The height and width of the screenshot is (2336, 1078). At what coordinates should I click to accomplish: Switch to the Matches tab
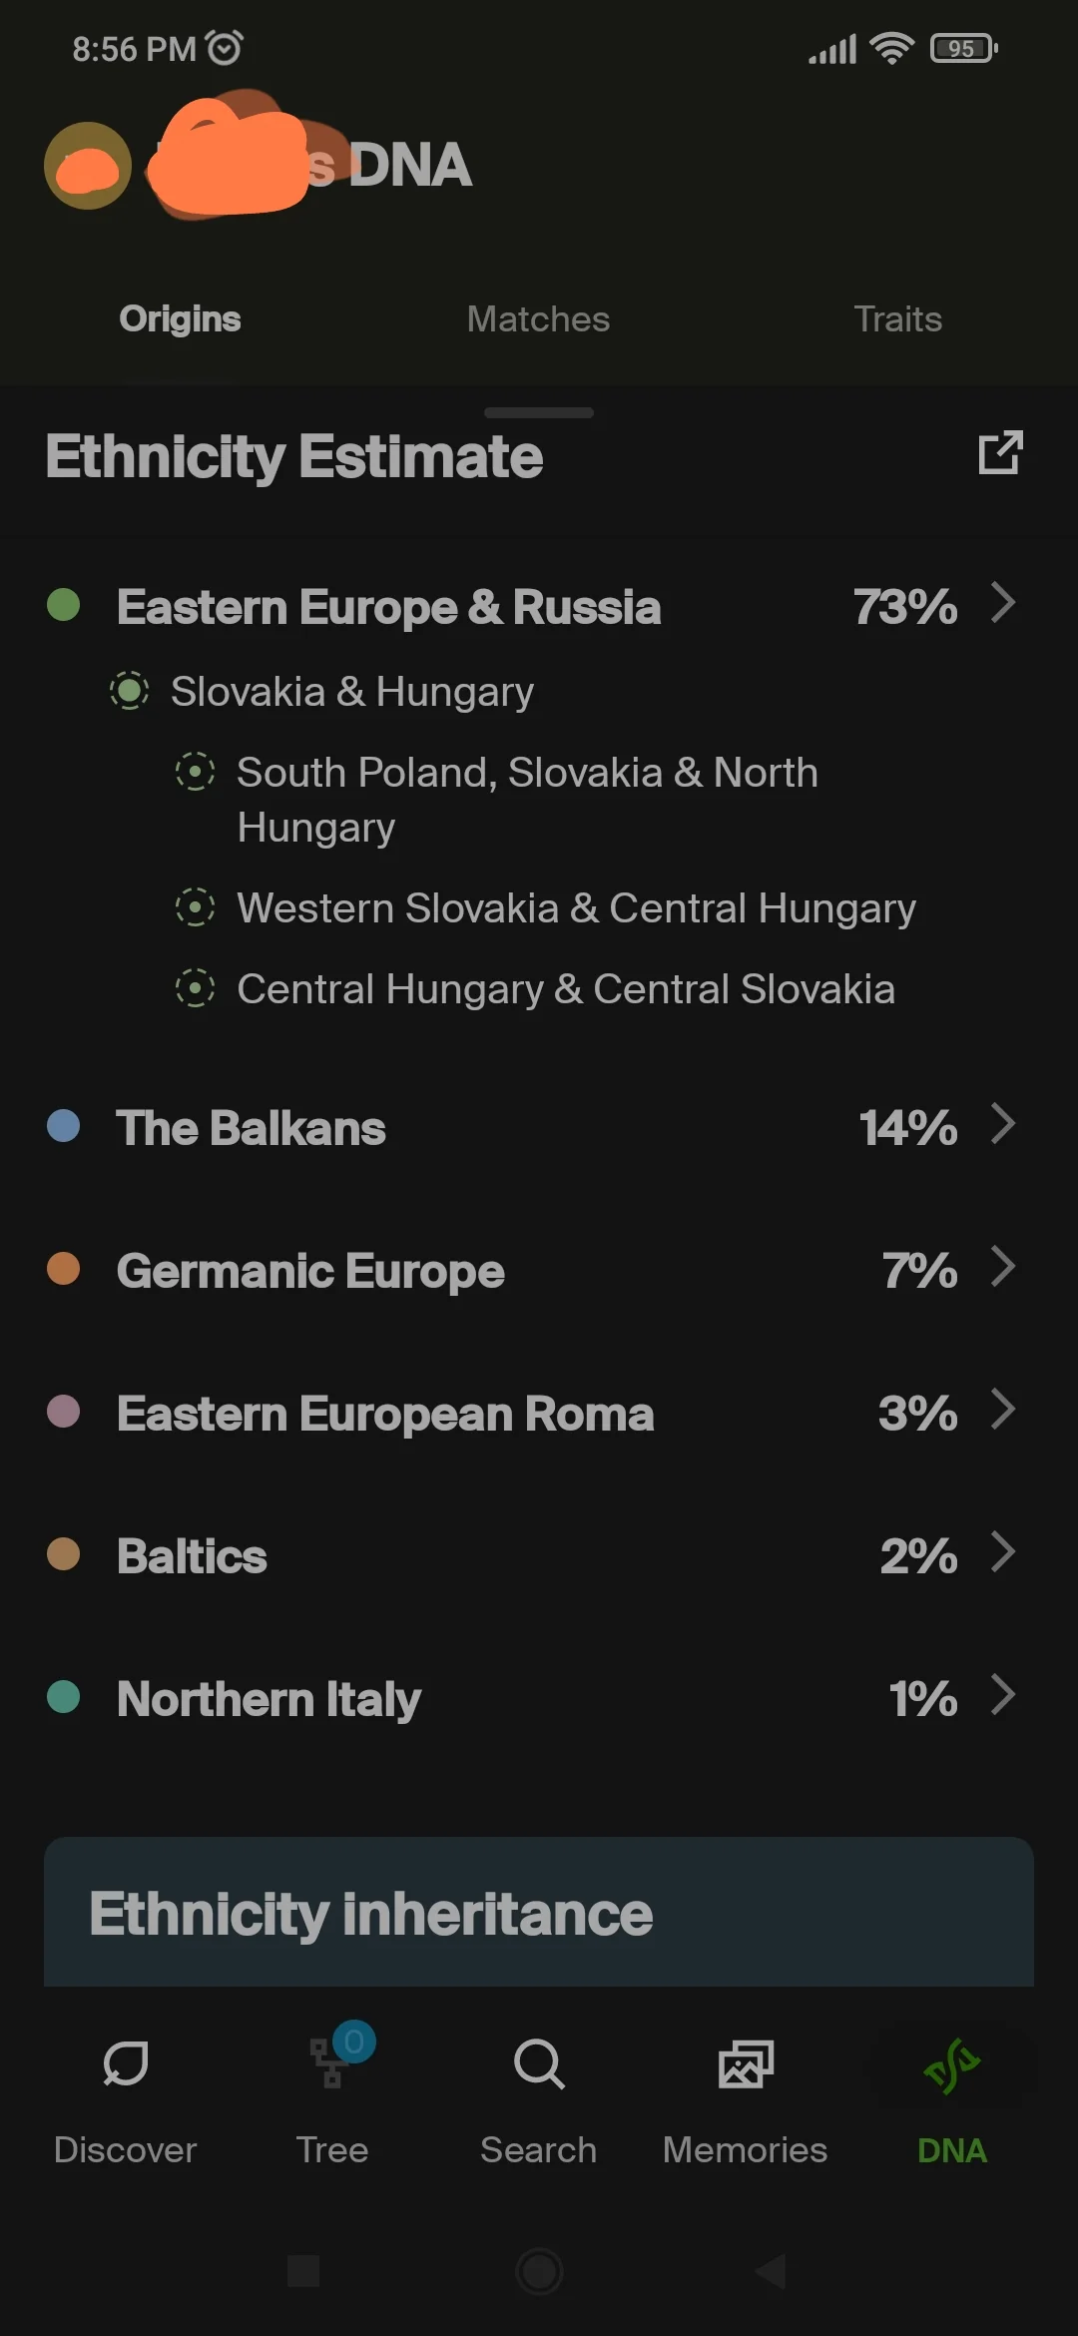click(x=538, y=318)
